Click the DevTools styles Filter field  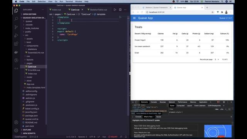coord(191,109)
